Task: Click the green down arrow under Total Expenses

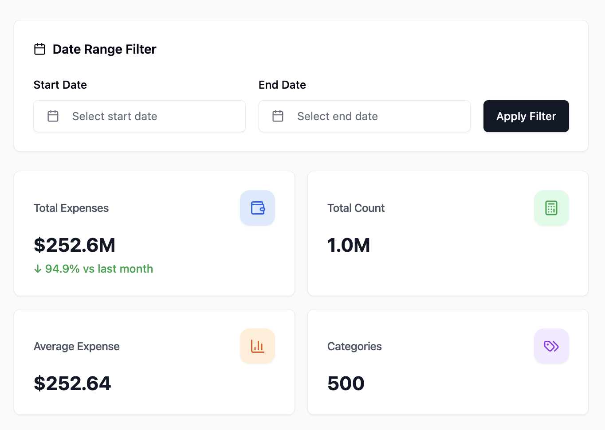Action: 37,269
